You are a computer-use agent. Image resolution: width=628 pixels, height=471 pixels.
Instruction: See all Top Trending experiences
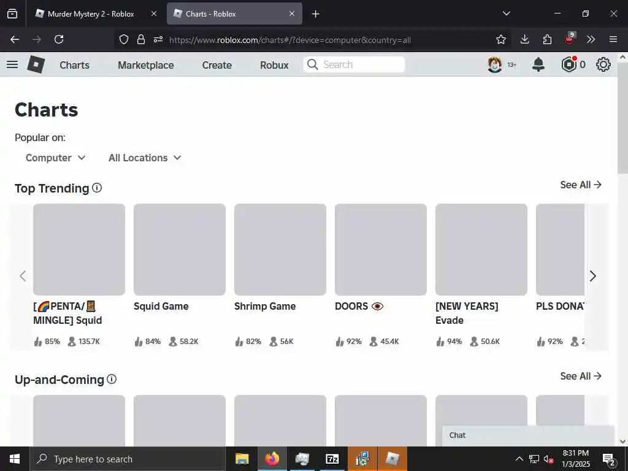[x=581, y=185]
